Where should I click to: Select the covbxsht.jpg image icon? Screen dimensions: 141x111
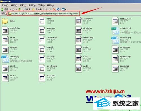(115, 40)
